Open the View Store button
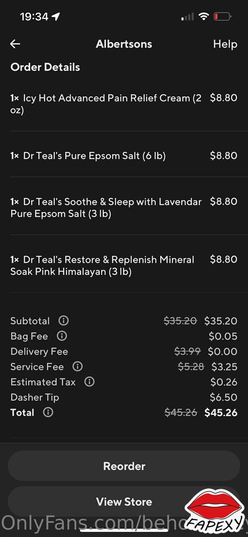248x537 pixels. (x=124, y=502)
